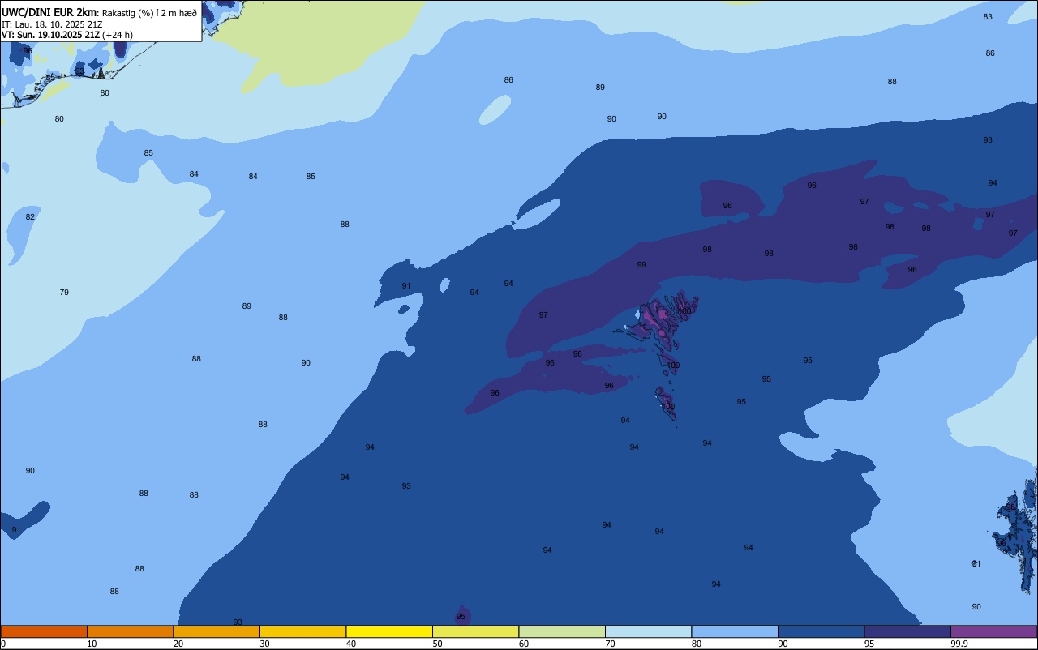
Task: Click the 20–30 amber legend swatch
Action: point(217,631)
